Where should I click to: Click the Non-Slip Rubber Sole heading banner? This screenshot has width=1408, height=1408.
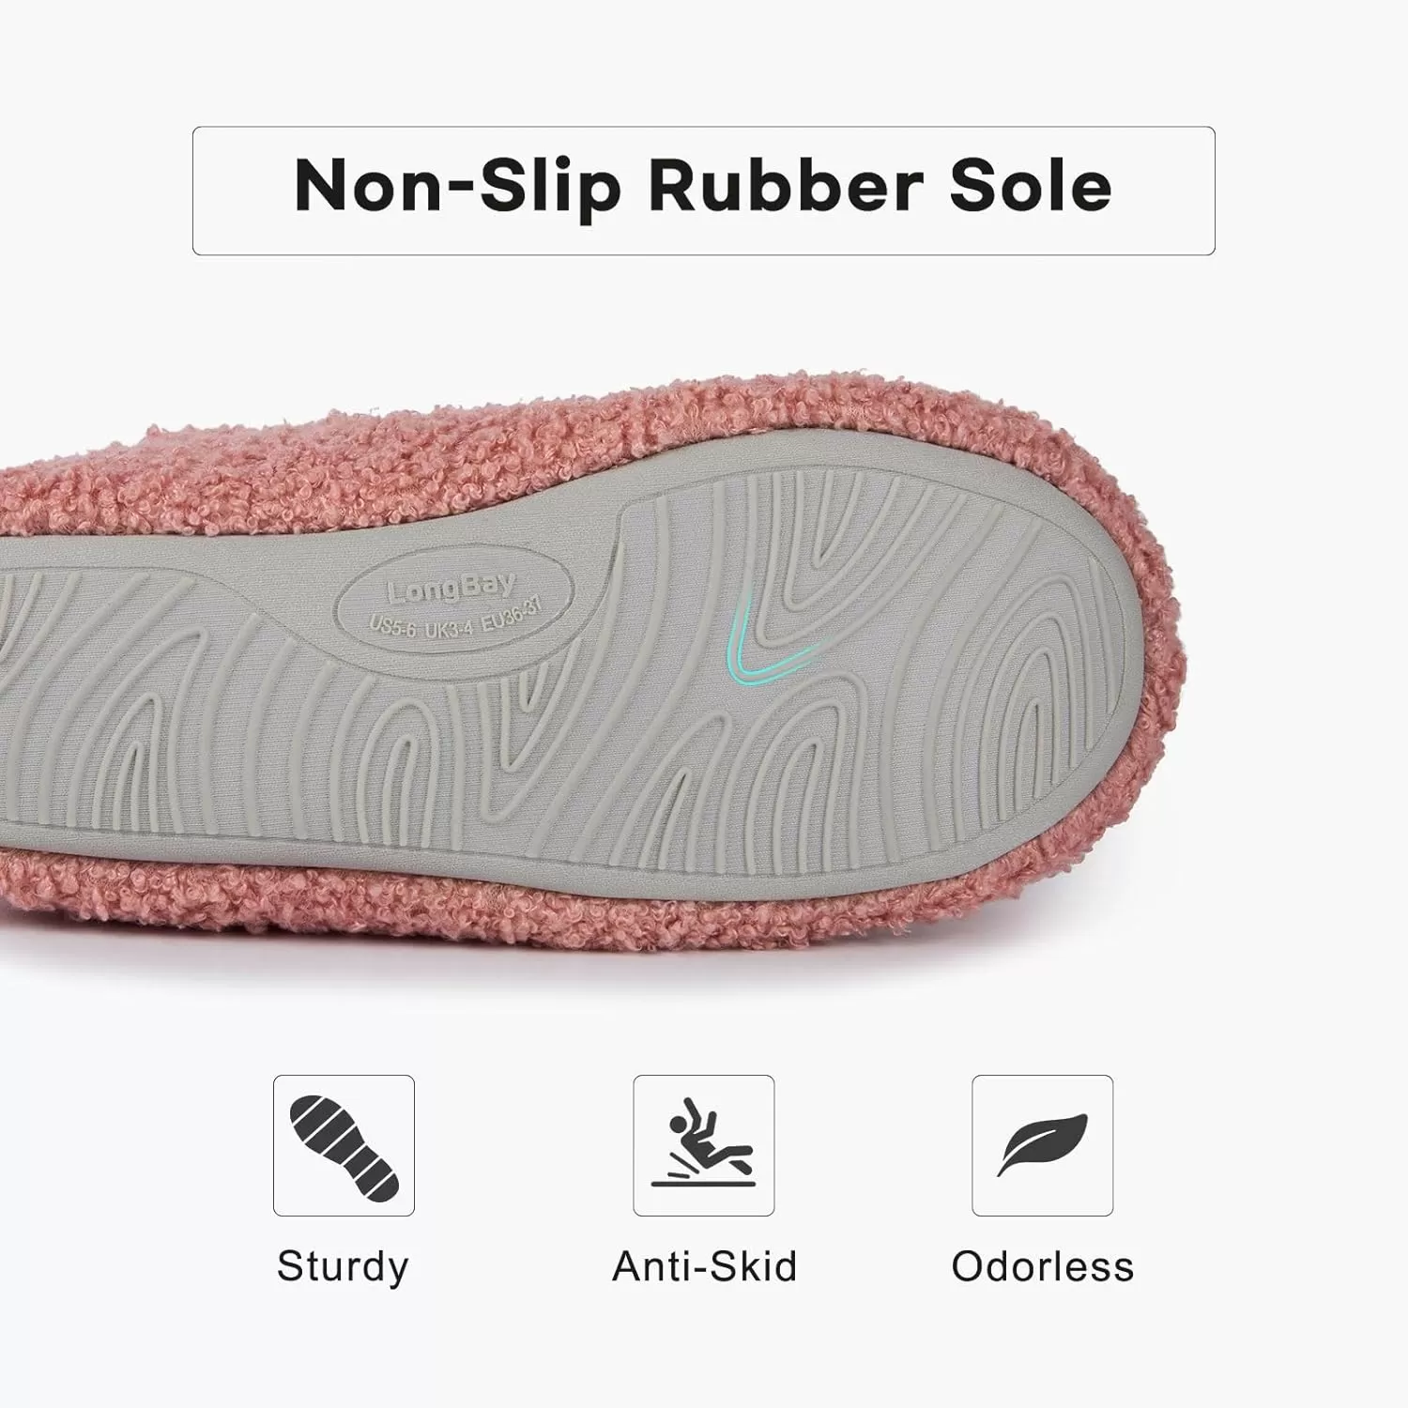coord(704,191)
